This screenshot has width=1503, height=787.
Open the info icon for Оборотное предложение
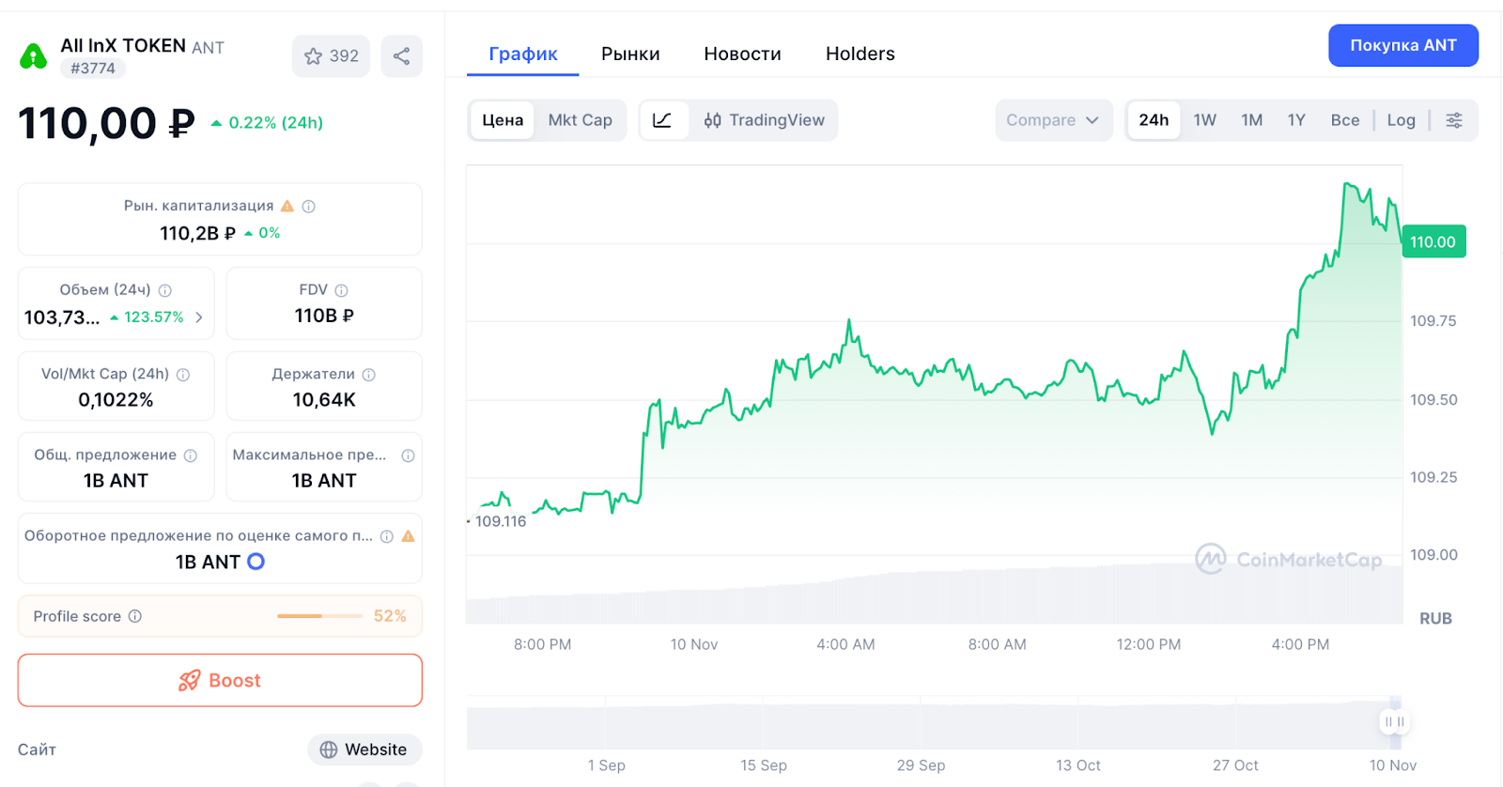(x=387, y=536)
